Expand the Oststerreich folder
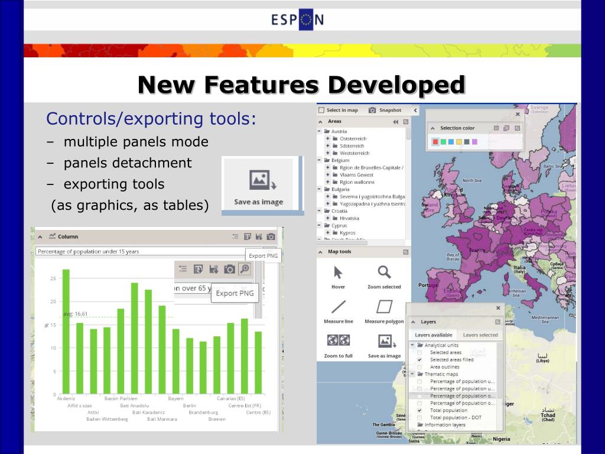The image size is (605, 454). coord(327,138)
